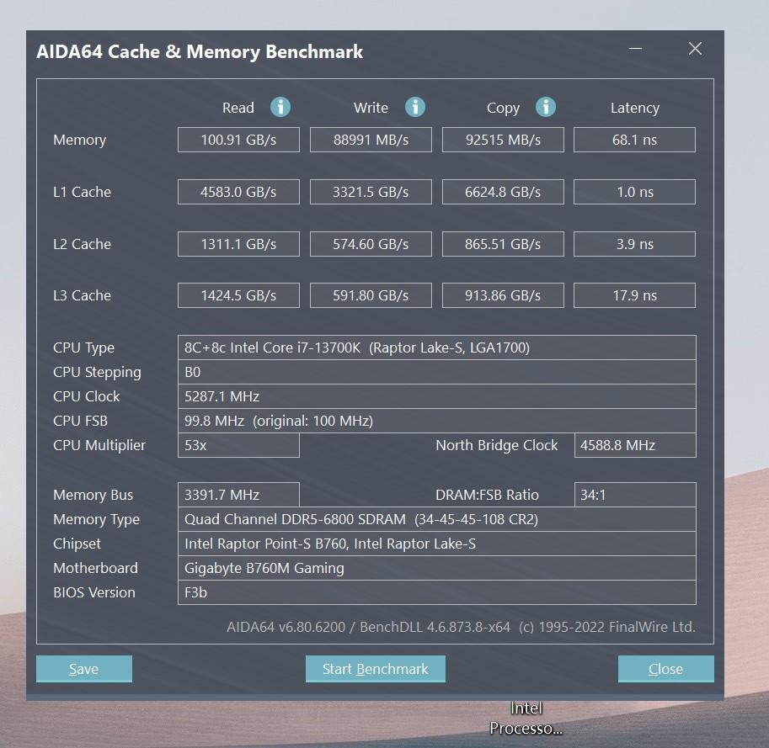Image resolution: width=769 pixels, height=748 pixels.
Task: Click the Latency column header
Action: click(x=634, y=108)
